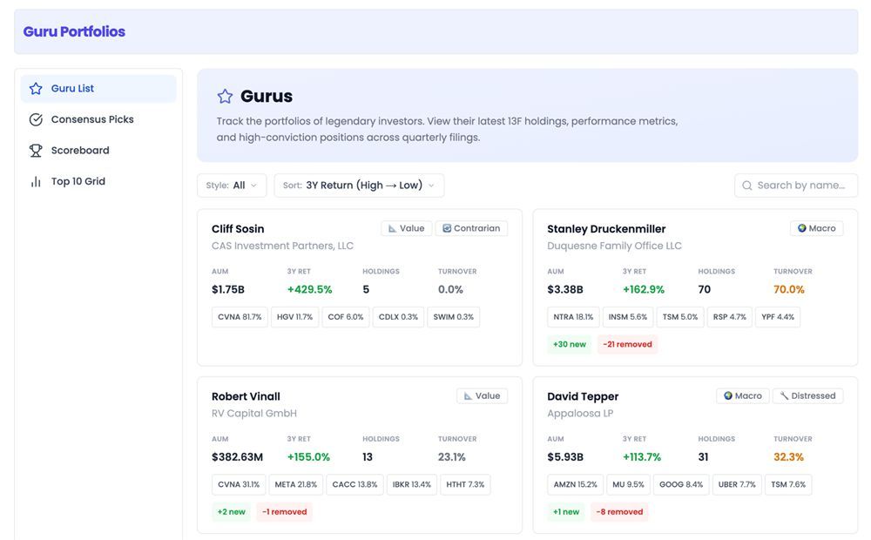
Task: Click the Macro globe icon on Stanley Druckenmiller's card
Action: click(x=801, y=228)
